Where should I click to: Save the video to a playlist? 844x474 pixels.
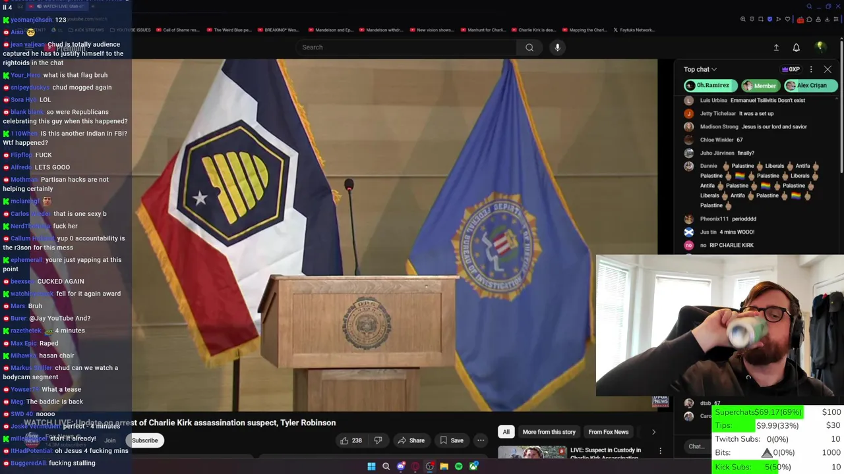tap(452, 440)
